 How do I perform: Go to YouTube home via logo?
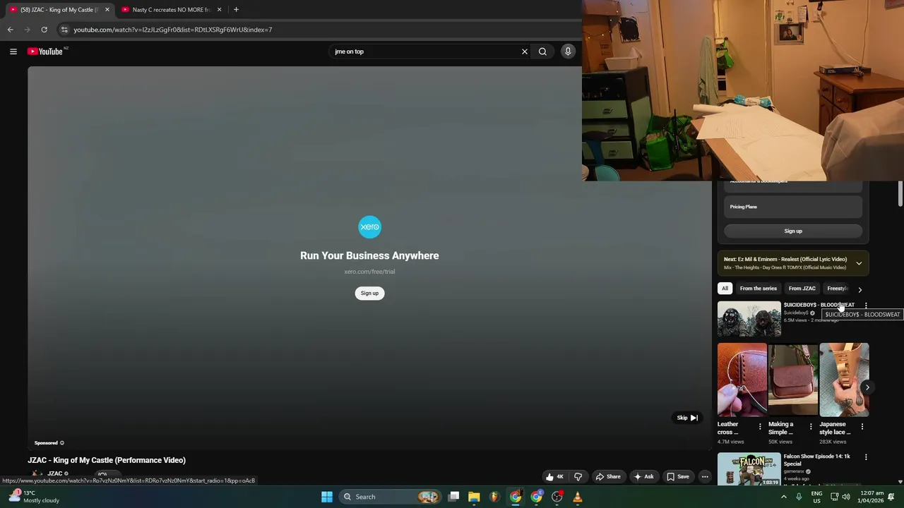point(45,52)
